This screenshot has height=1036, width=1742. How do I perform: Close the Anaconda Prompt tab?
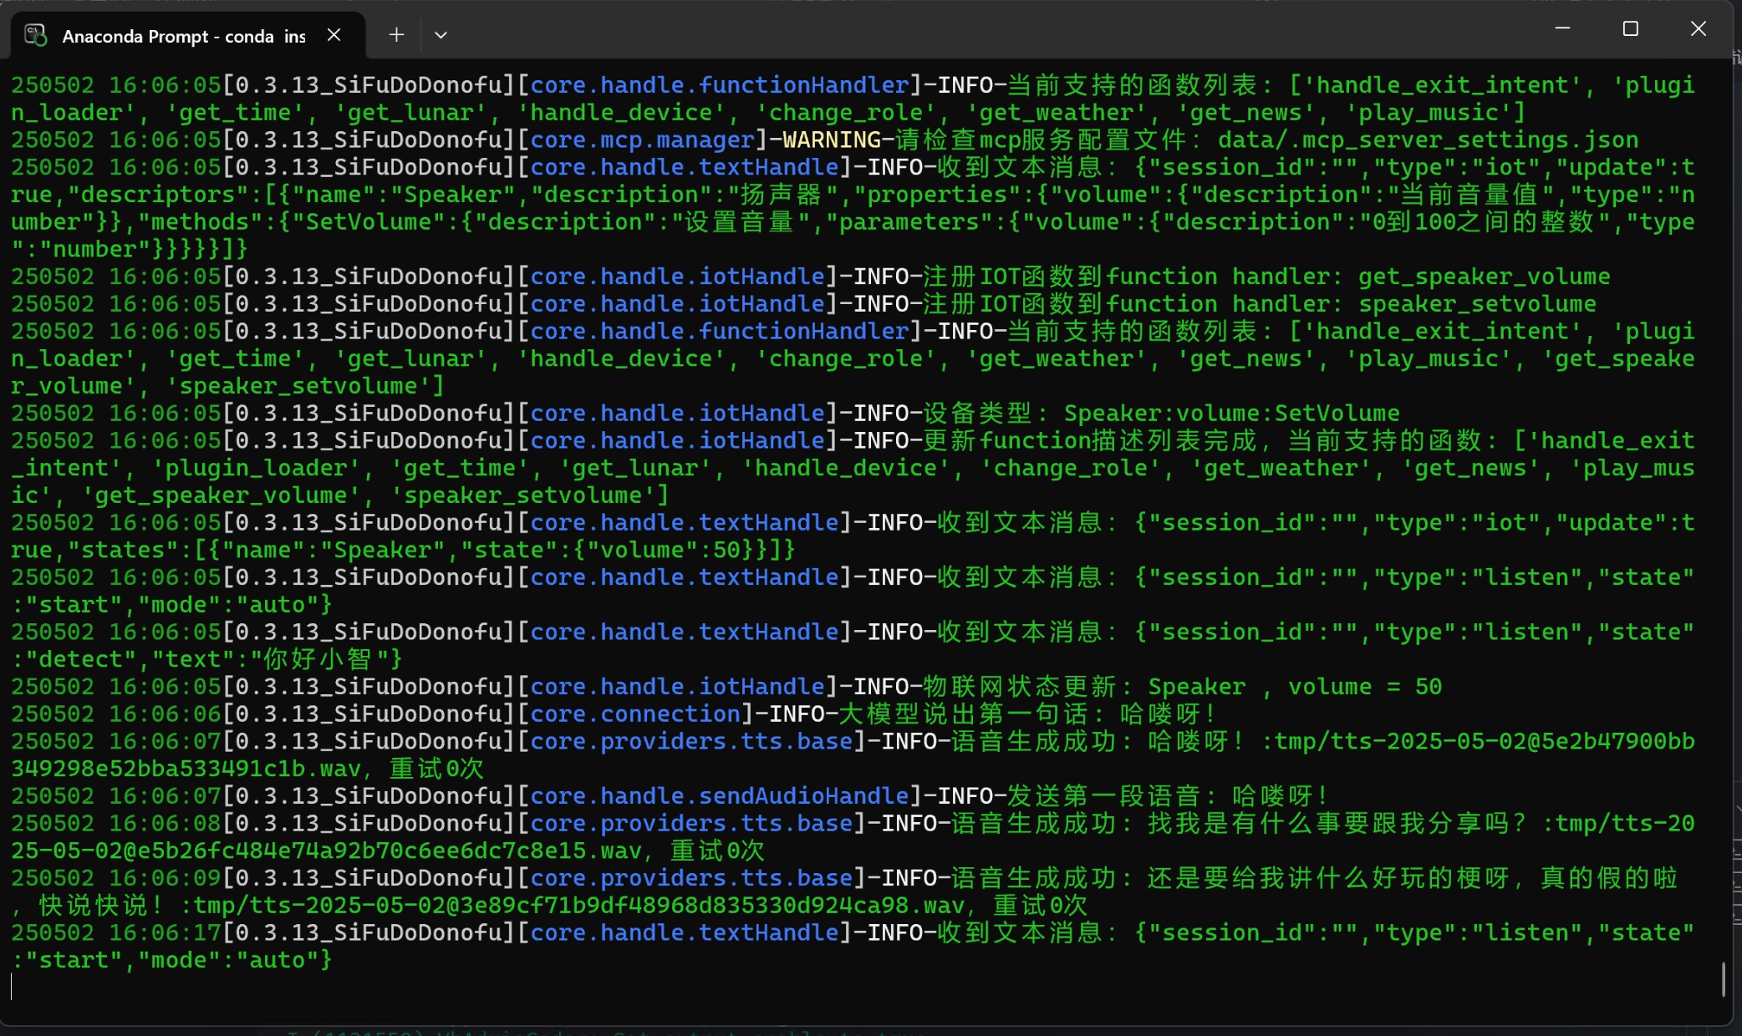coord(334,35)
